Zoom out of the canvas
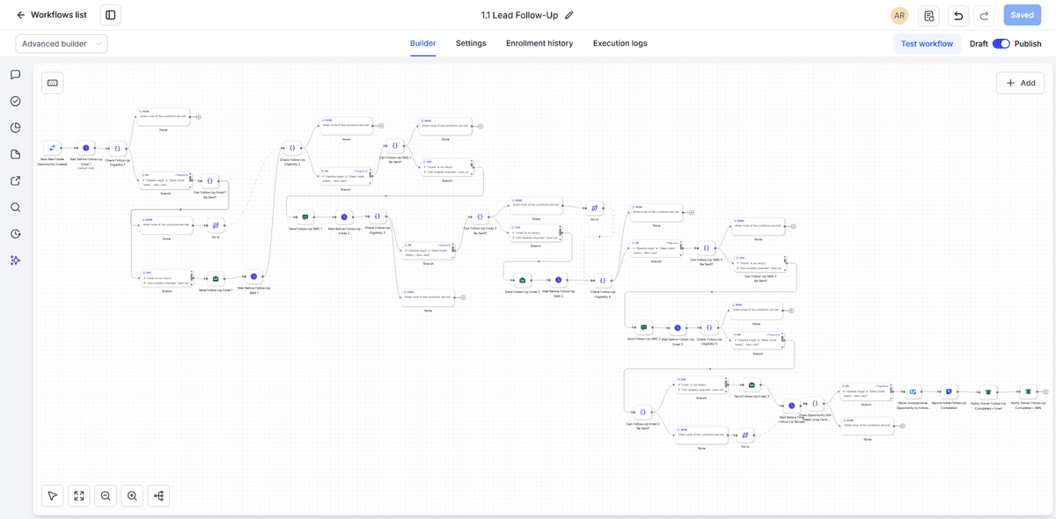 click(106, 496)
